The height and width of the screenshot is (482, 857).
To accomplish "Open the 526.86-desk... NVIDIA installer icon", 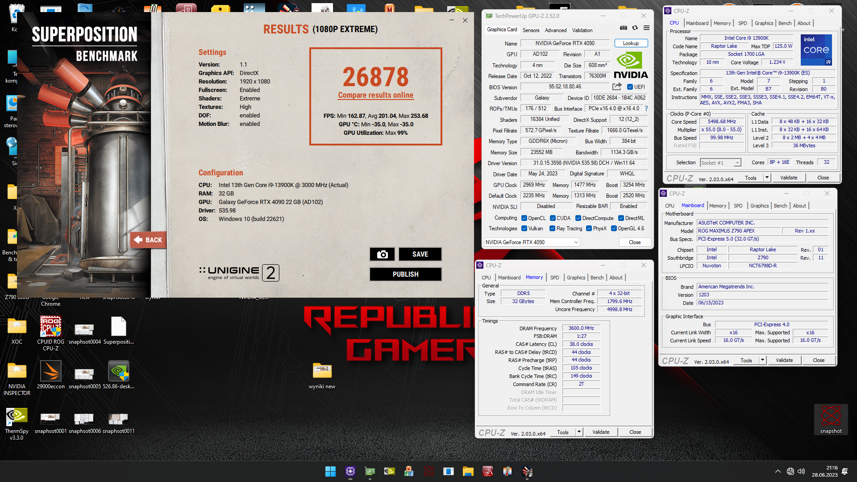I will [x=119, y=375].
